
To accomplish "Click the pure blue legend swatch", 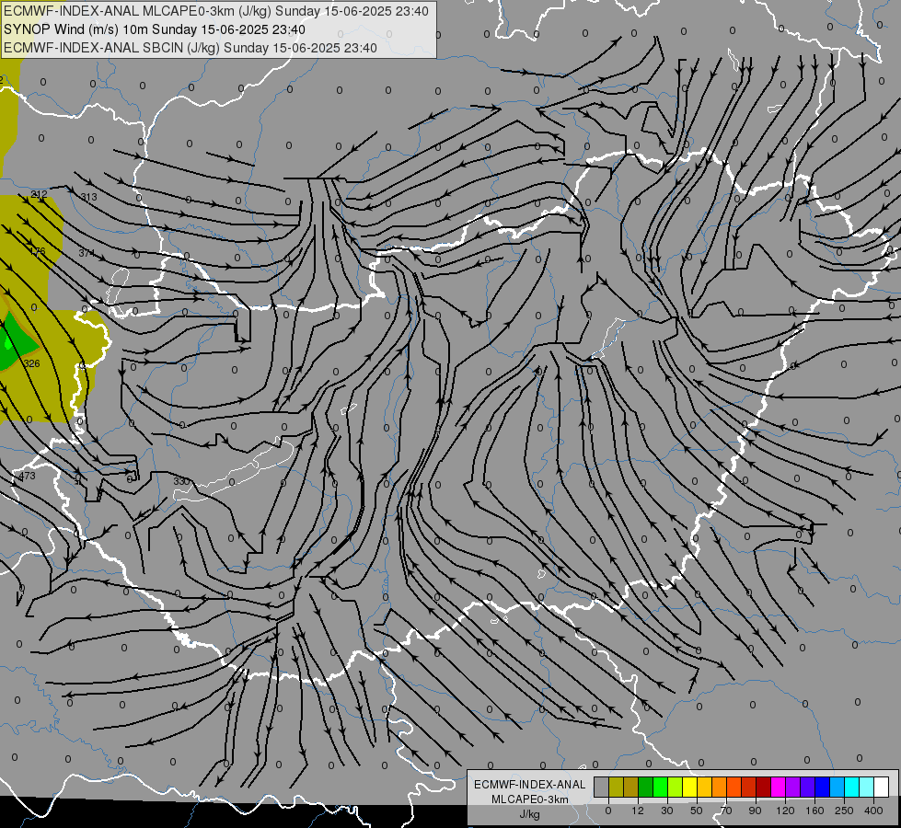I will coord(822,787).
